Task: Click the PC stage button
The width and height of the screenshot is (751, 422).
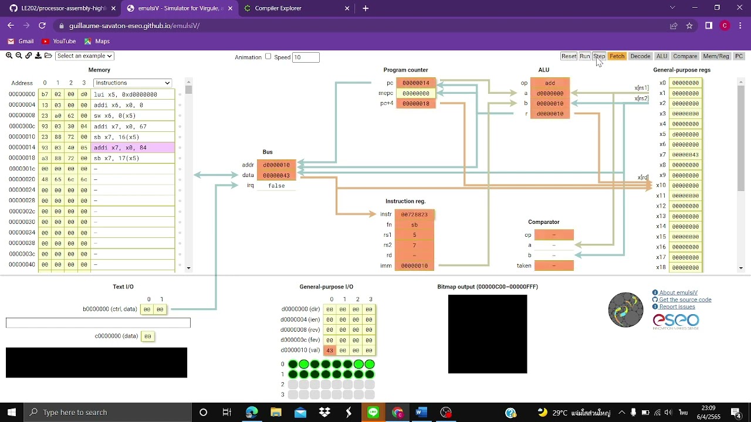Action: tap(739, 56)
